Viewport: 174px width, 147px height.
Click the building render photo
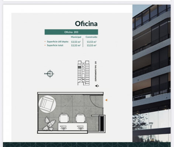click(151, 73)
